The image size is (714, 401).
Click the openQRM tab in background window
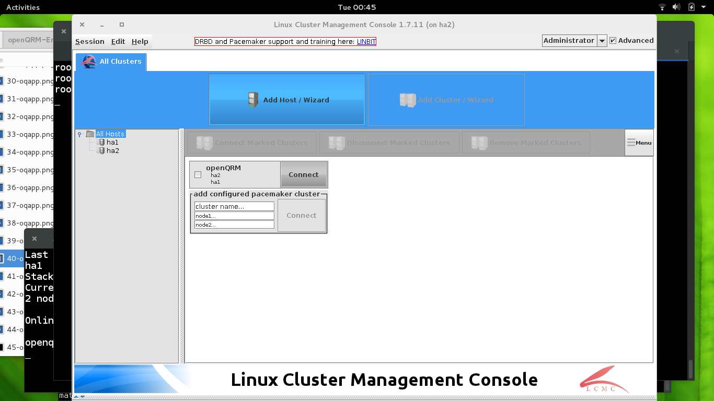point(27,40)
